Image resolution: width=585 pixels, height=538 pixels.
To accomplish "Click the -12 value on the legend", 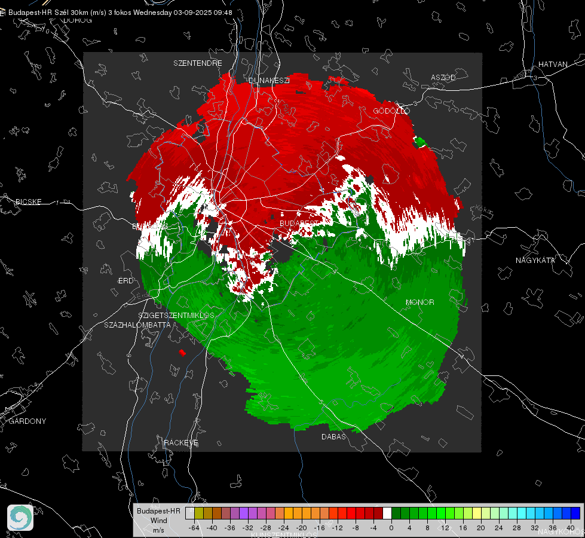I will pos(337,528).
